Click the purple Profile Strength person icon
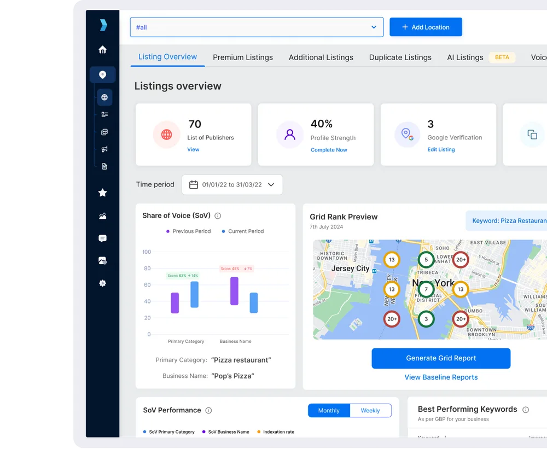The width and height of the screenshot is (547, 449). pos(290,135)
